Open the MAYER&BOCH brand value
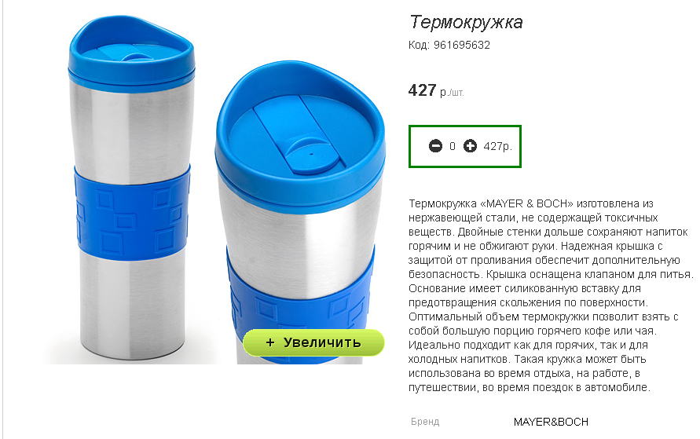Viewport: 700px width, 439px height. [x=551, y=422]
